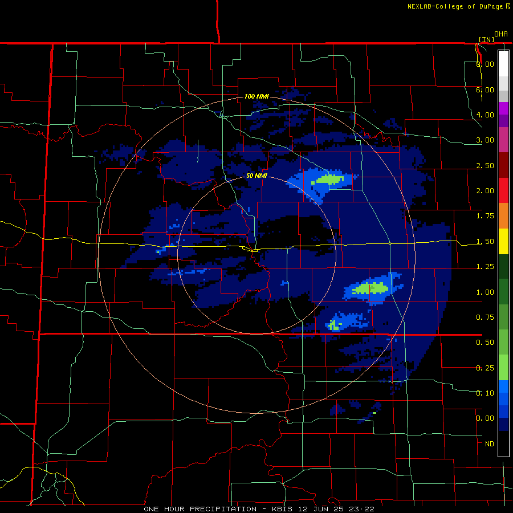Viewport: 513px width, 513px height.
Task: Click the 1.00 legend value
Action: click(x=485, y=292)
